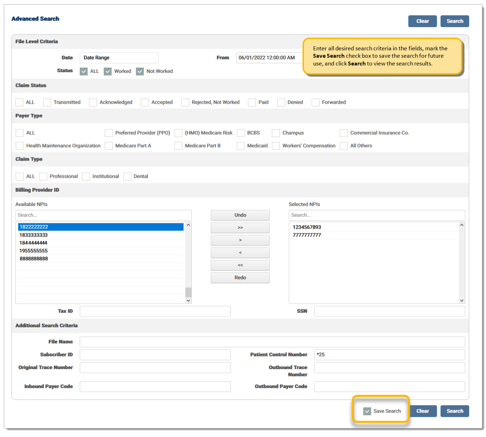
Task: Check Medicare Part A checkbox
Action: (x=109, y=146)
